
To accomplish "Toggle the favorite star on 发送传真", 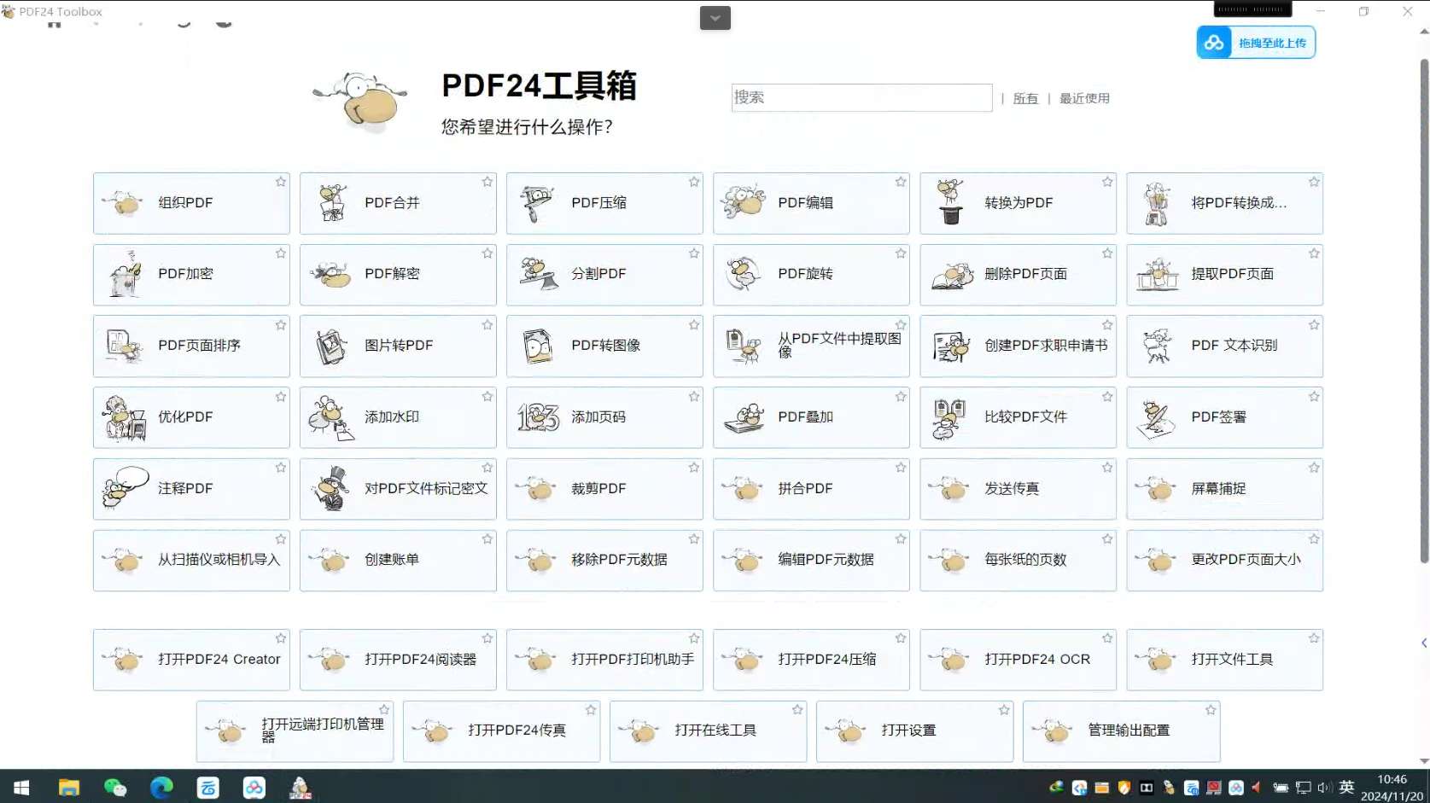I will [x=1106, y=468].
